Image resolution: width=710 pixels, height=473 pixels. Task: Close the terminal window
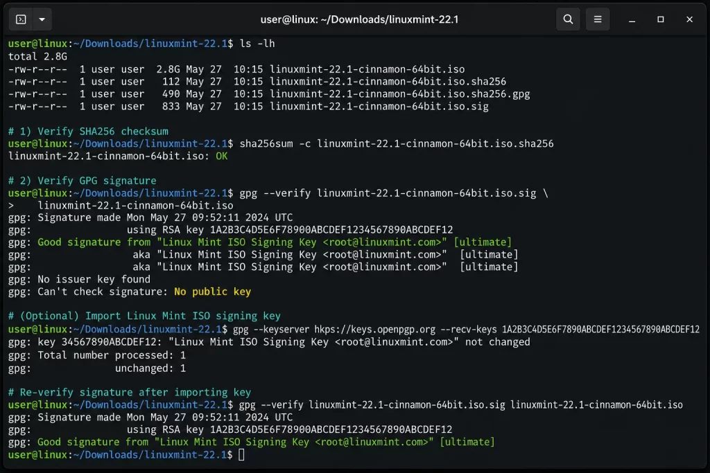pos(689,19)
